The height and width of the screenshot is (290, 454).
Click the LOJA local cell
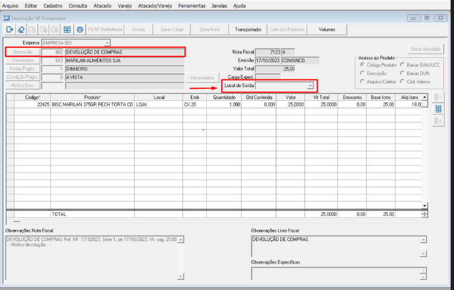pos(159,105)
